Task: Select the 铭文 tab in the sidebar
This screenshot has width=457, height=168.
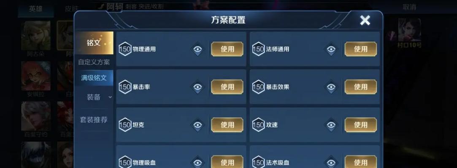Action: pos(94,43)
